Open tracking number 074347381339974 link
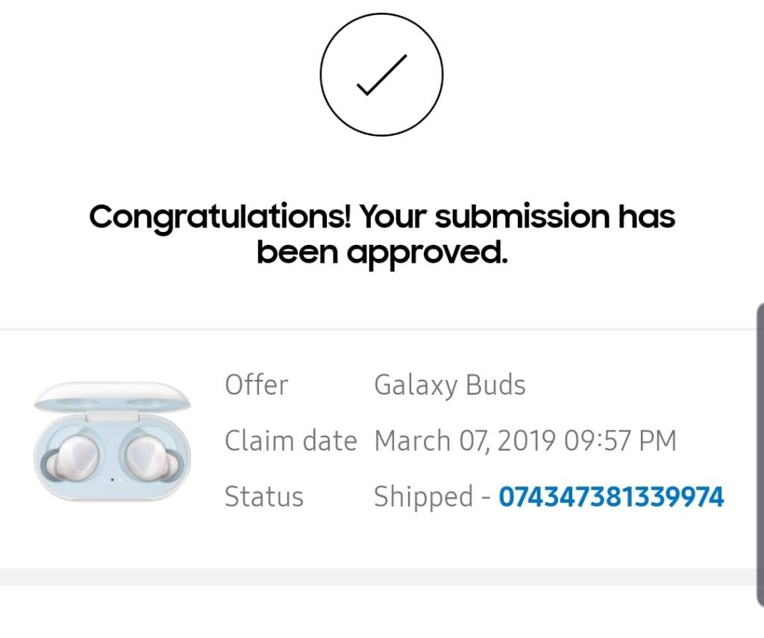Viewport: 764px width, 638px height. pos(611,497)
